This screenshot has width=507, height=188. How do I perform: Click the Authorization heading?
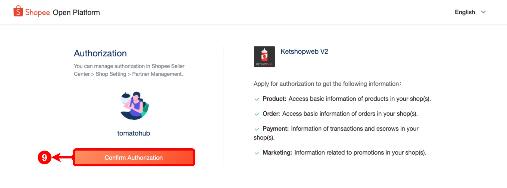click(x=100, y=53)
